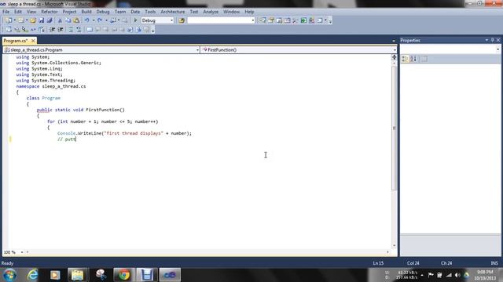Click the New Project toolbar icon
Screen dimensions: 503x282
point(9,20)
